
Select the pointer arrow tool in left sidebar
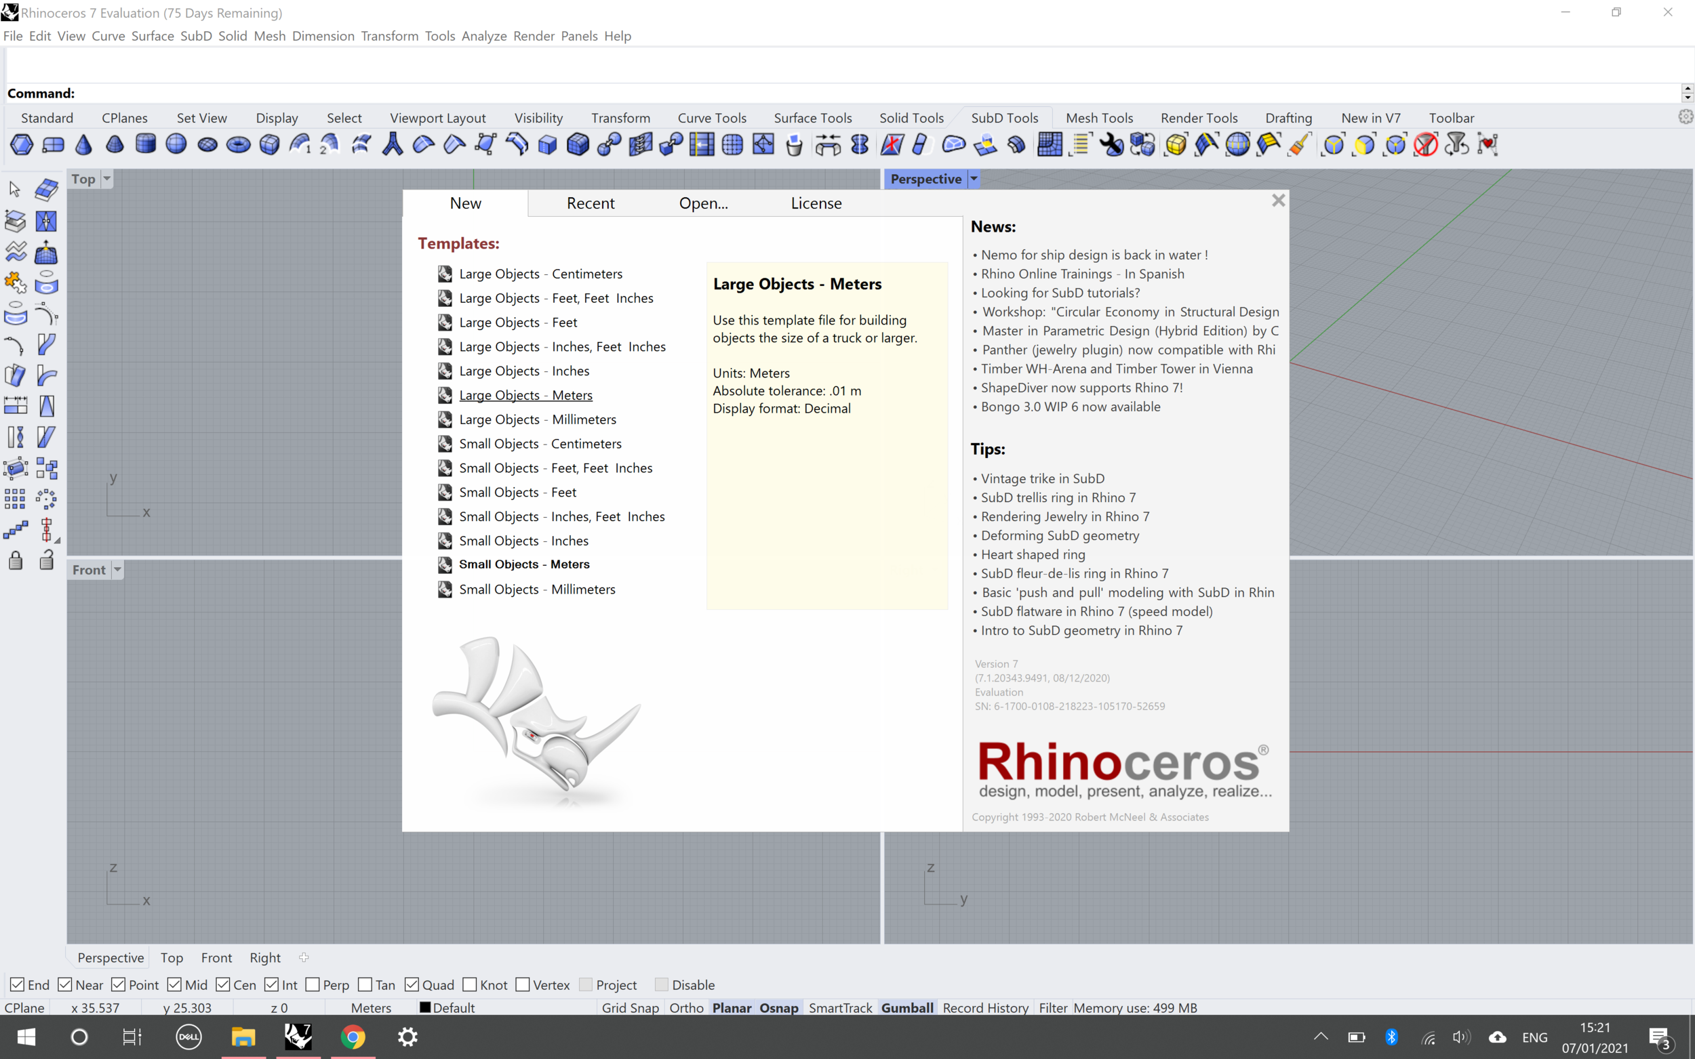15,189
